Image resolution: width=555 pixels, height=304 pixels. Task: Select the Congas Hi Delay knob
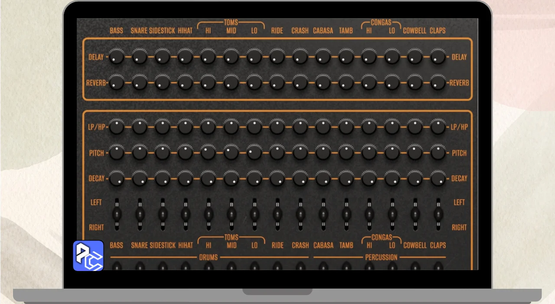[369, 57]
